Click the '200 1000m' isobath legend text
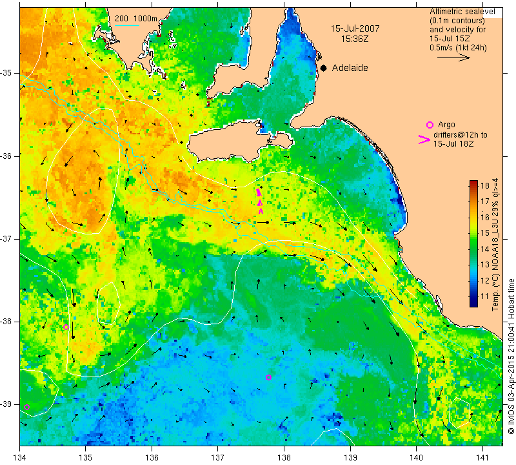Screen dimensions: 516x465 pyautogui.click(x=136, y=19)
